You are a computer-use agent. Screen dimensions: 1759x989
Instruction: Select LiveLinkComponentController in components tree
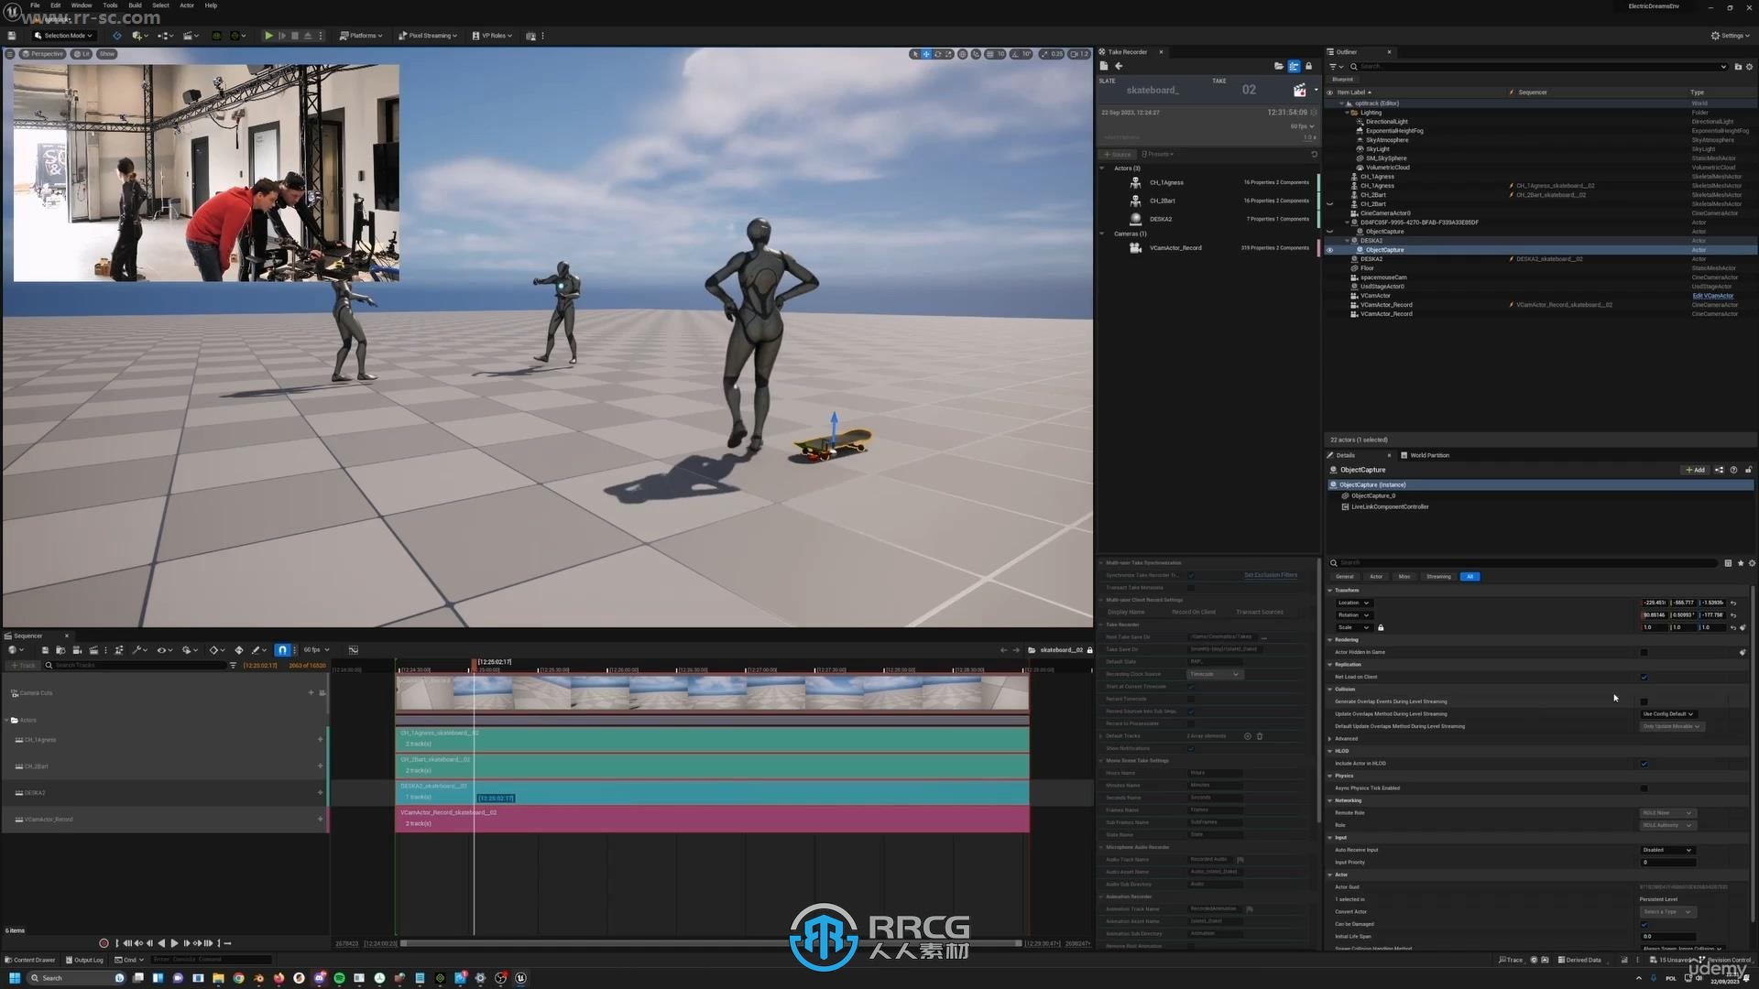coord(1389,506)
